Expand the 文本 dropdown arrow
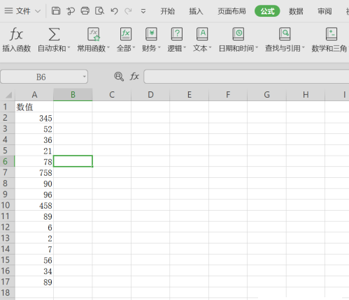Viewport: 349px width, 300px height. click(210, 47)
